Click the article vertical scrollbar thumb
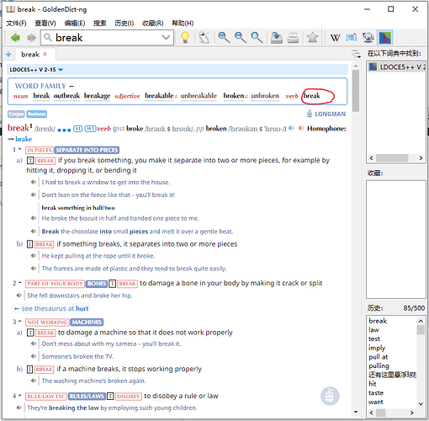 coord(356,90)
